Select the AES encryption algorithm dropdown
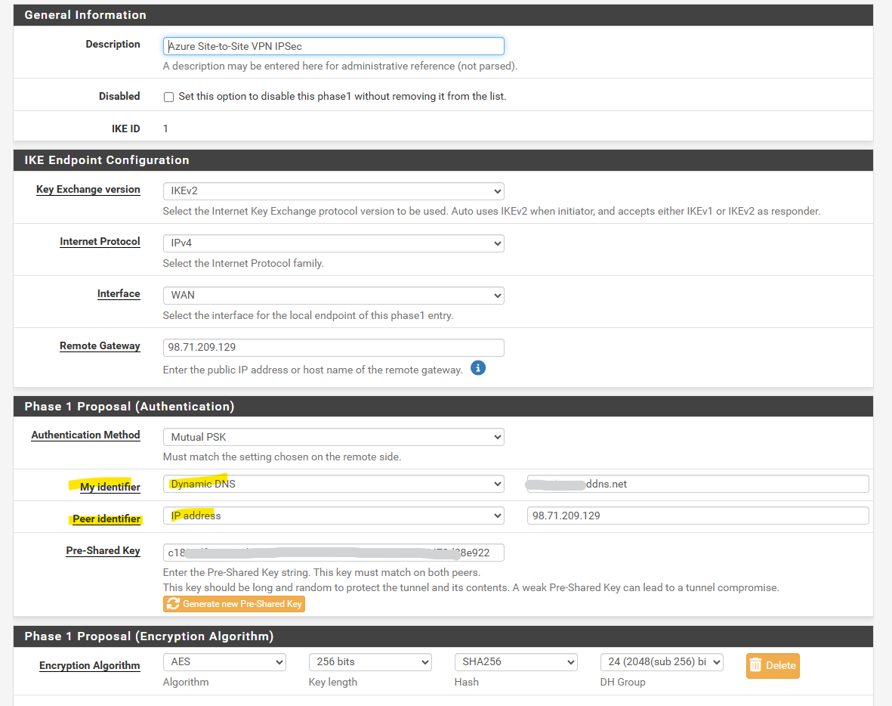The width and height of the screenshot is (892, 706). (224, 662)
